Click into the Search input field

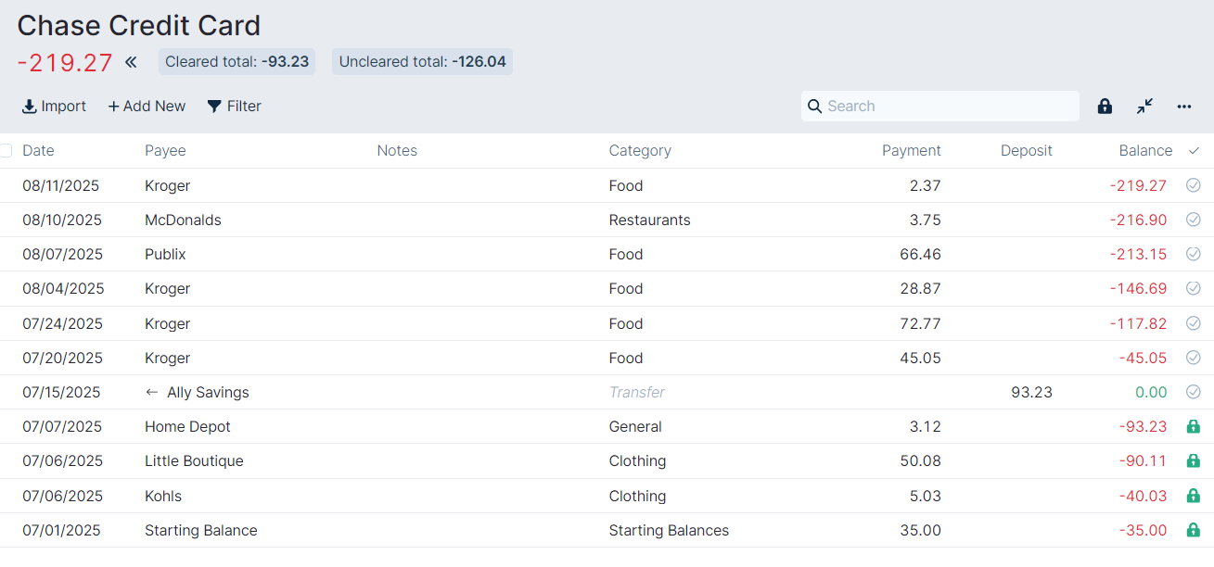coord(946,107)
